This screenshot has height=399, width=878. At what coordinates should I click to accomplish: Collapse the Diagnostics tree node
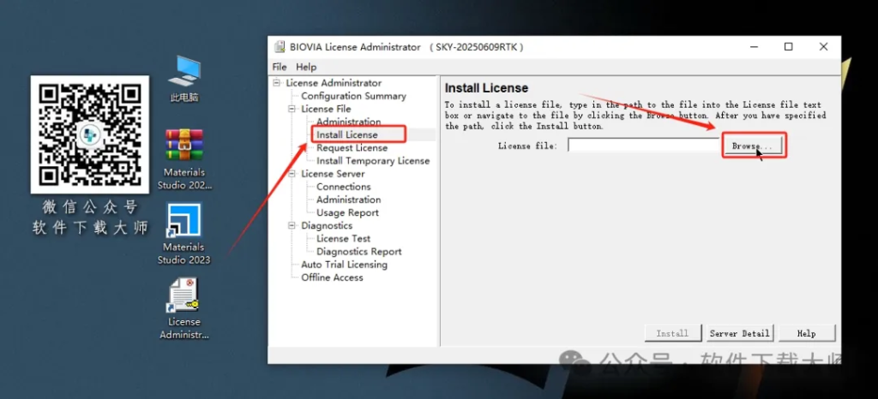pyautogui.click(x=292, y=226)
